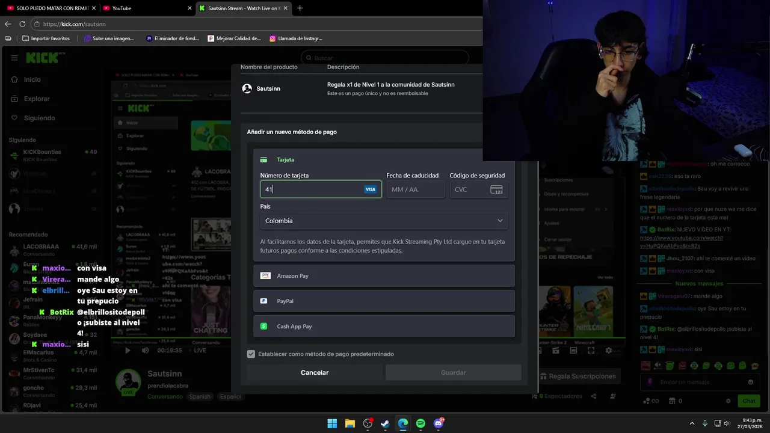Click the browser address bar URL

(75, 24)
